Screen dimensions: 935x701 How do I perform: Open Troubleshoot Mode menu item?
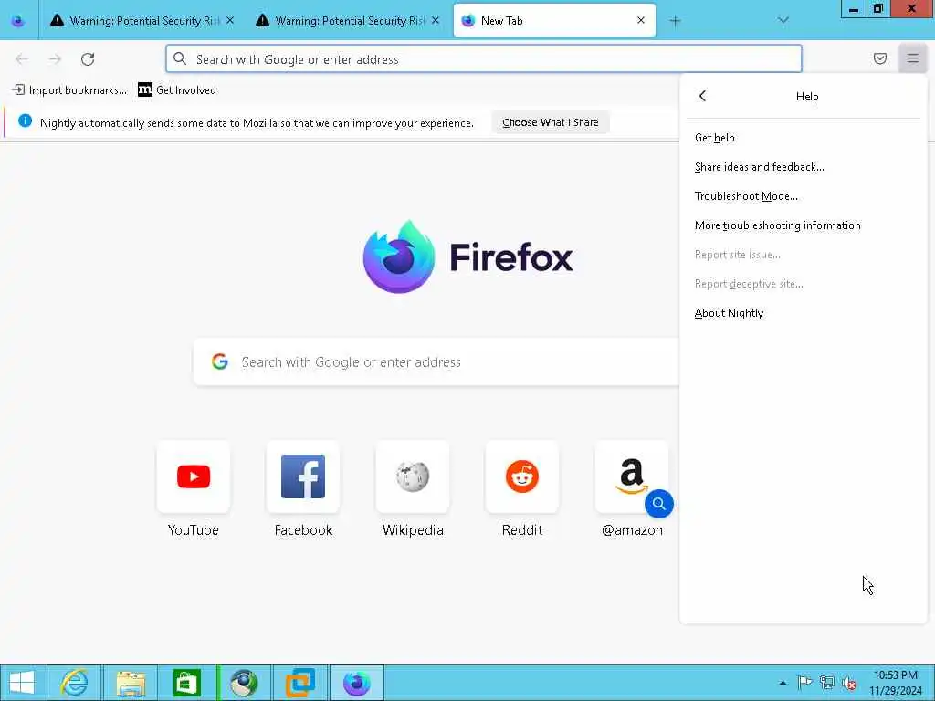(804, 196)
